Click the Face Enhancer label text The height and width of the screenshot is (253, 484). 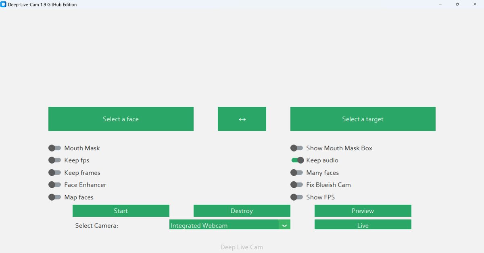coord(85,185)
